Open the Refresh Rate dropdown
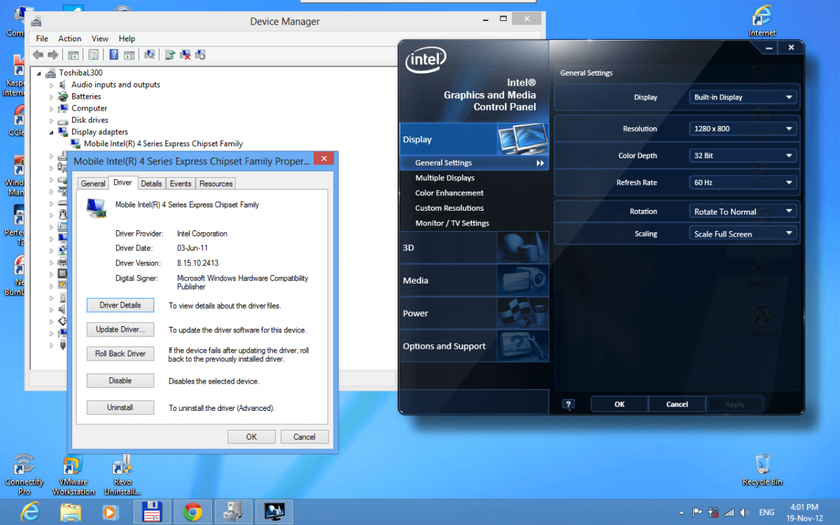Screen dimensions: 840x525 [x=743, y=183]
